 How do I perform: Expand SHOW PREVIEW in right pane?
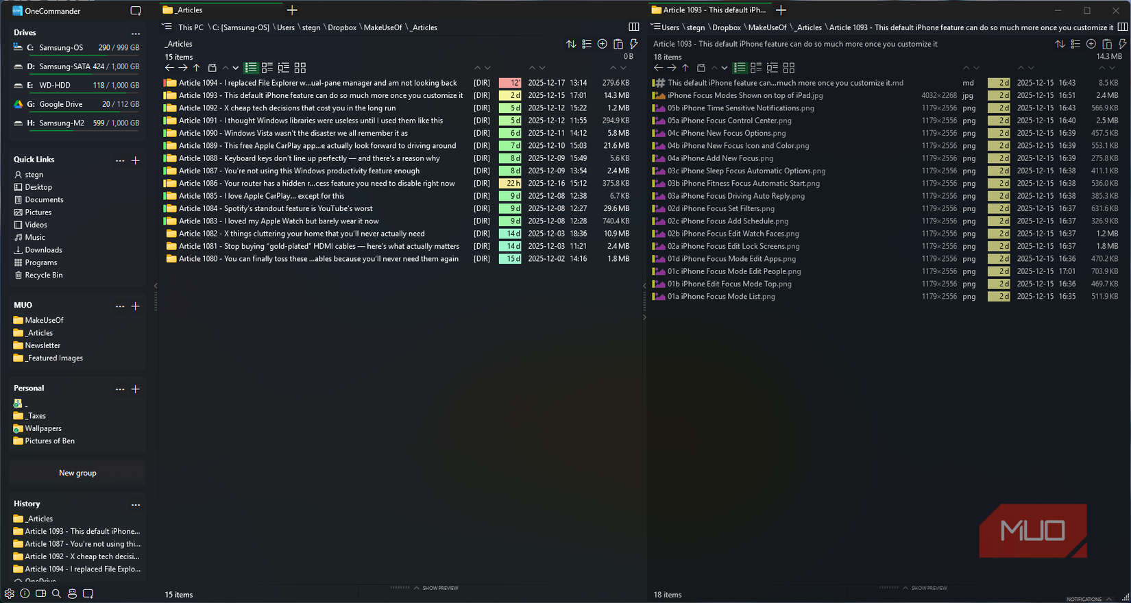point(924,588)
